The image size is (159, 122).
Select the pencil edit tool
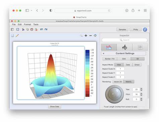coord(17,36)
